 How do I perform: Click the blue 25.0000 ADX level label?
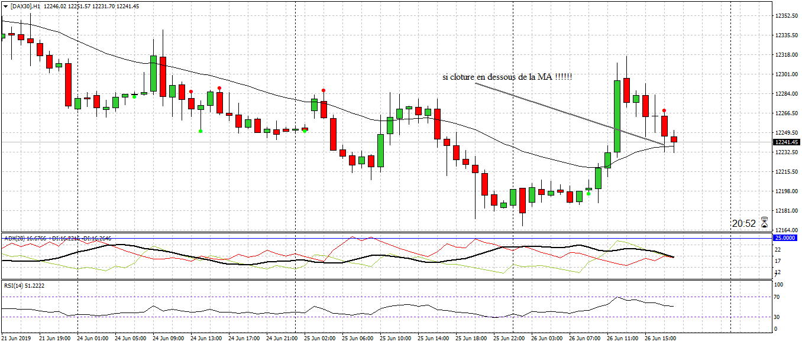pyautogui.click(x=787, y=237)
